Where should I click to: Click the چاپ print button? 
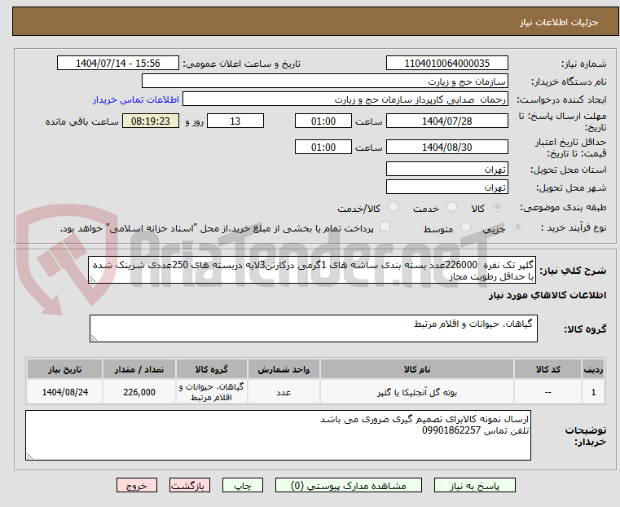(243, 485)
